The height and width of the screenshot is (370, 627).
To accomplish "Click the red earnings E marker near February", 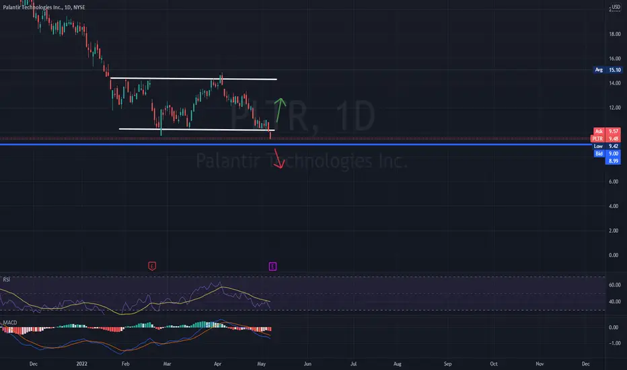I will [152, 266].
